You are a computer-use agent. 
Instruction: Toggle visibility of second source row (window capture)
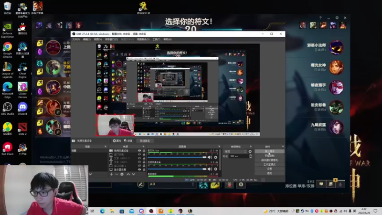tap(139, 154)
